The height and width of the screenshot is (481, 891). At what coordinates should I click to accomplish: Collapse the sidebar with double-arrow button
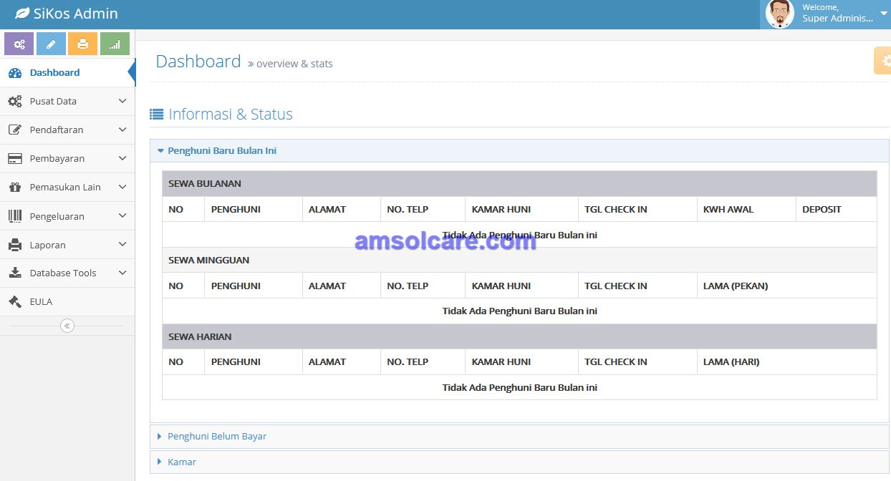(67, 326)
